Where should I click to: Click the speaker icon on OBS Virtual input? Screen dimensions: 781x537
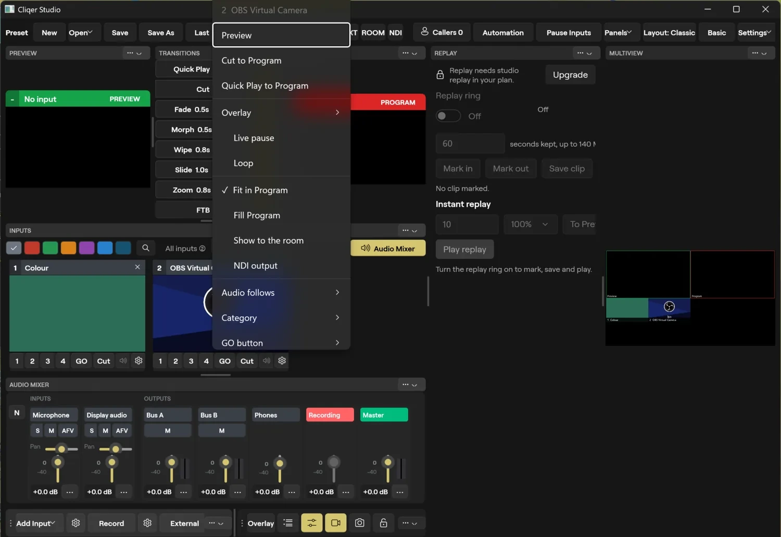click(x=266, y=361)
